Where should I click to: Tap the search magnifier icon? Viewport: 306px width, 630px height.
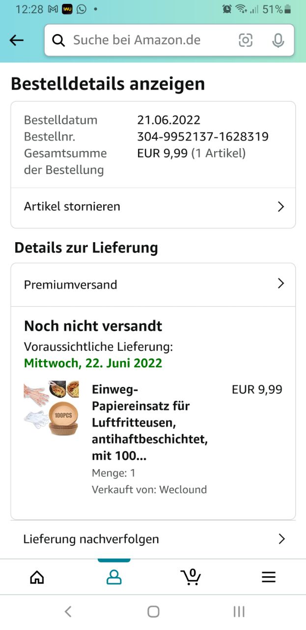pyautogui.click(x=58, y=40)
